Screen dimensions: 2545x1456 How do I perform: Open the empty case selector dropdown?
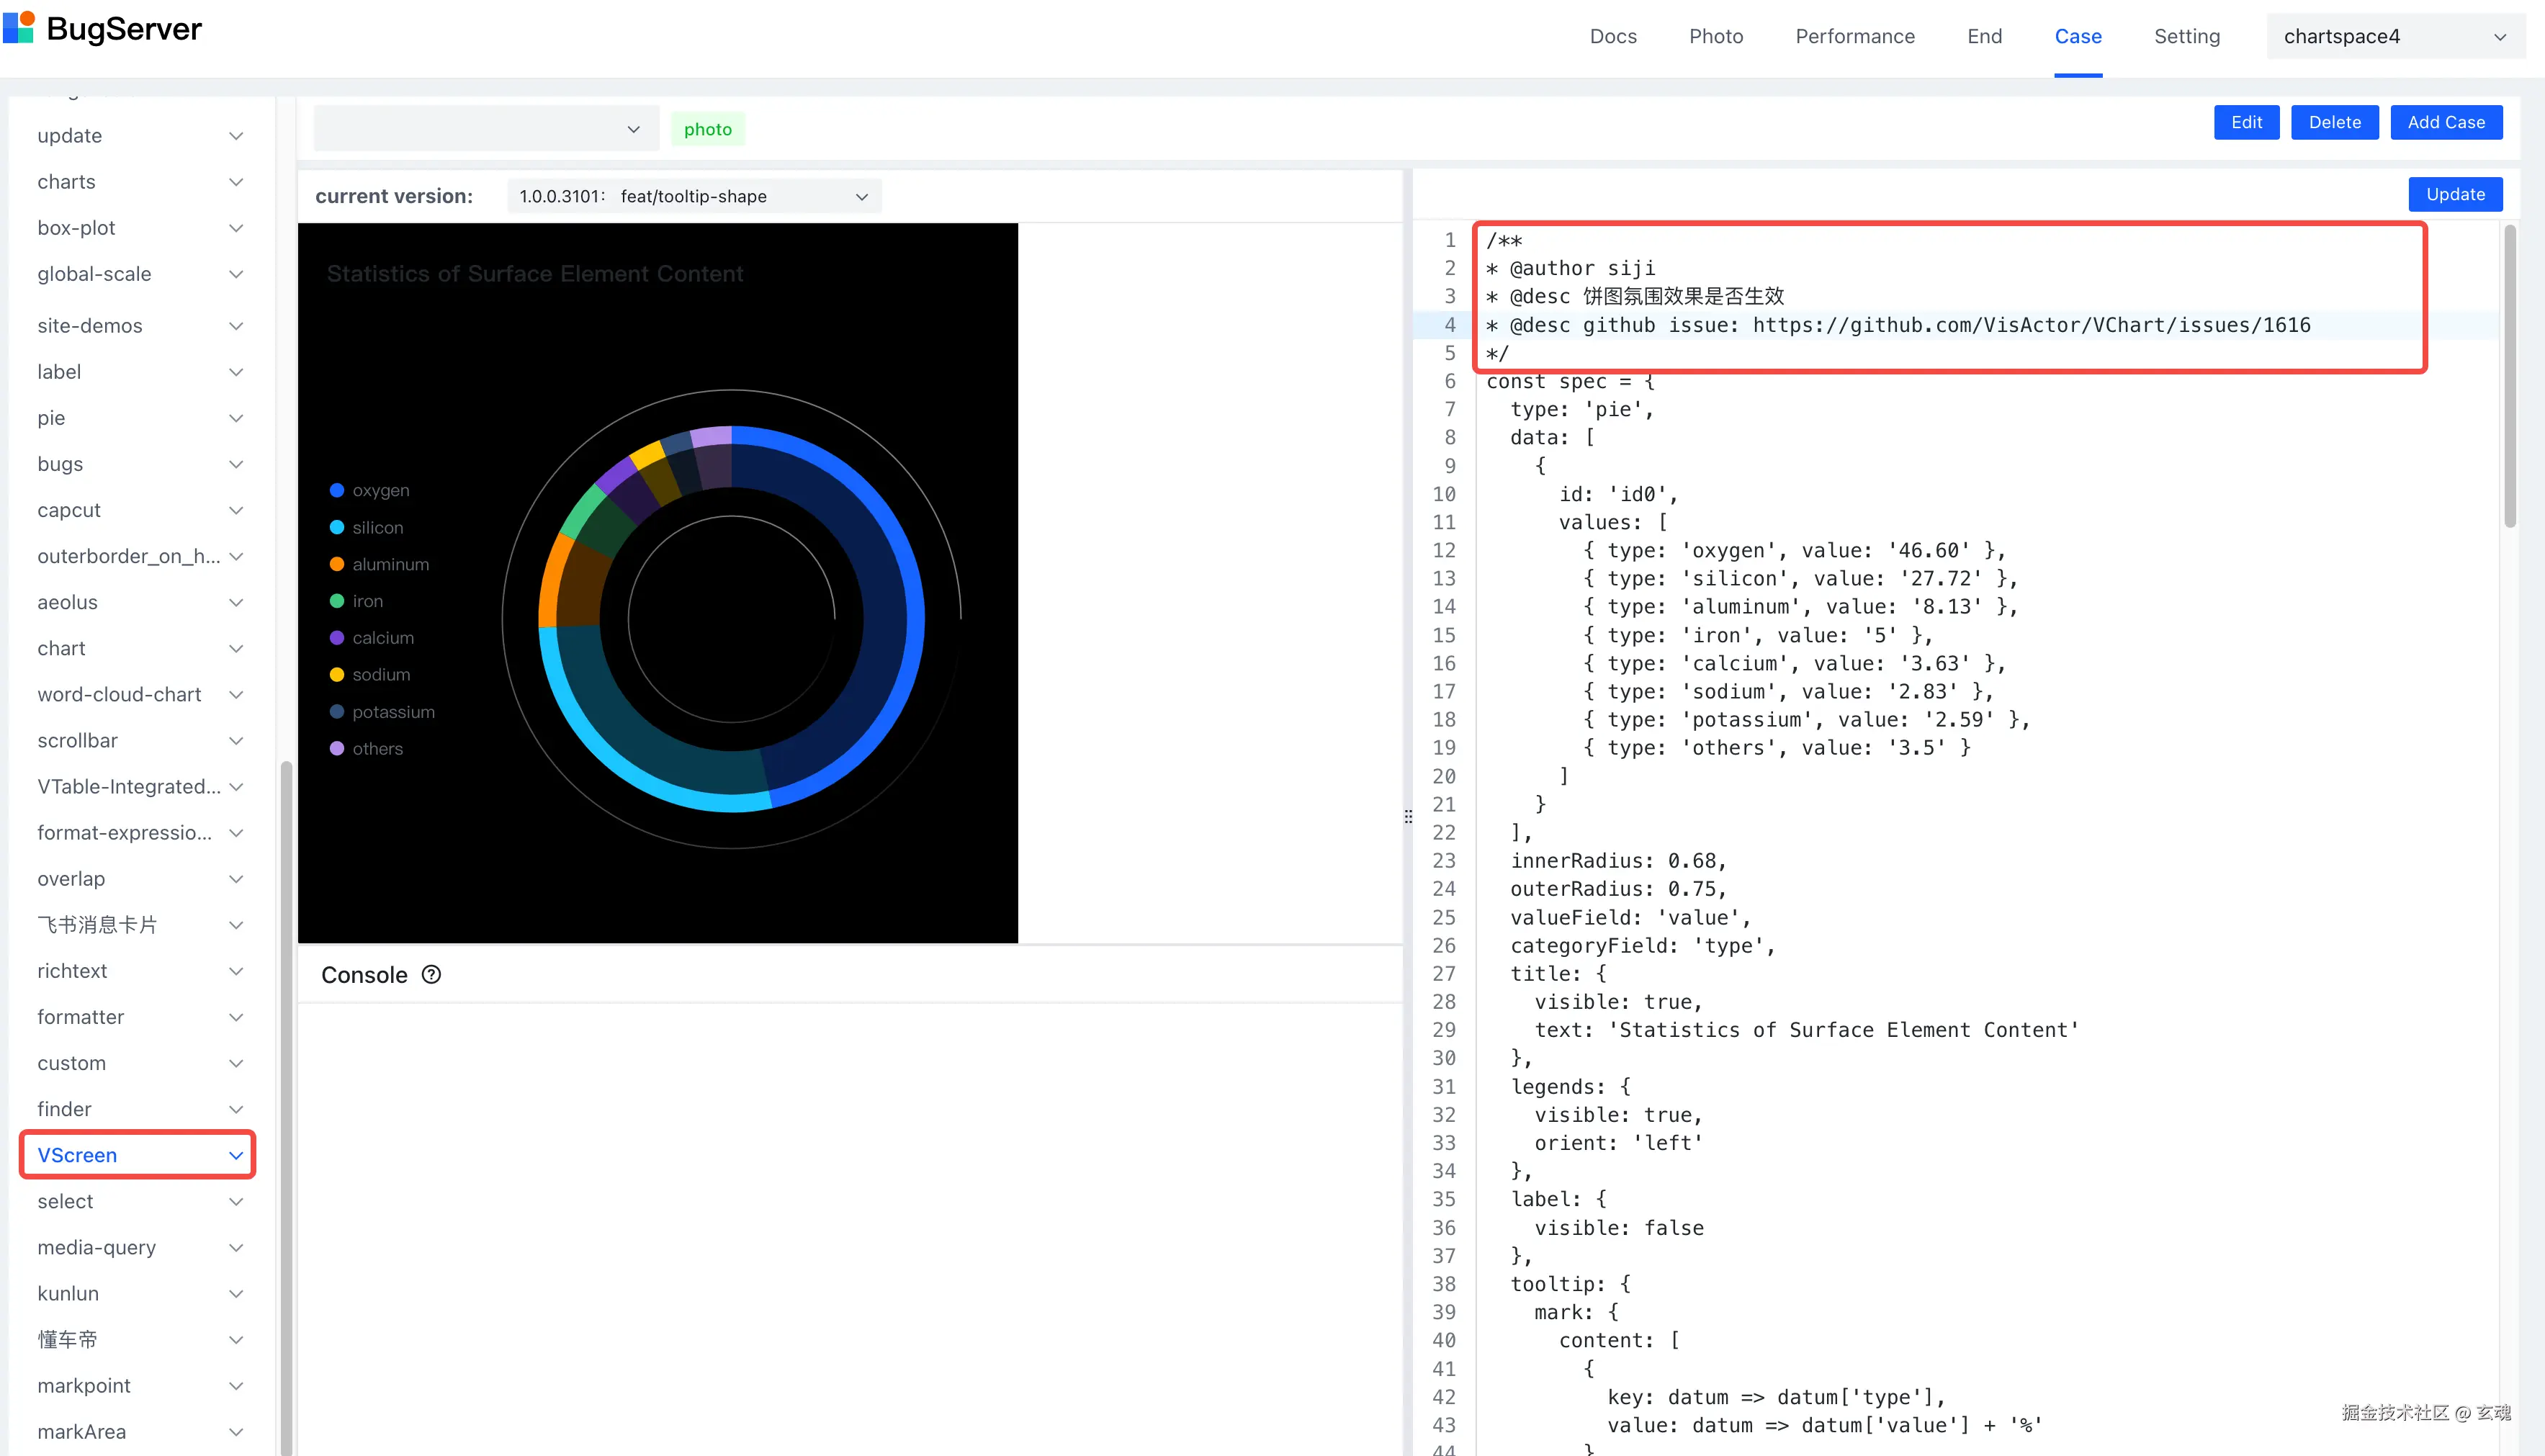[x=486, y=129]
